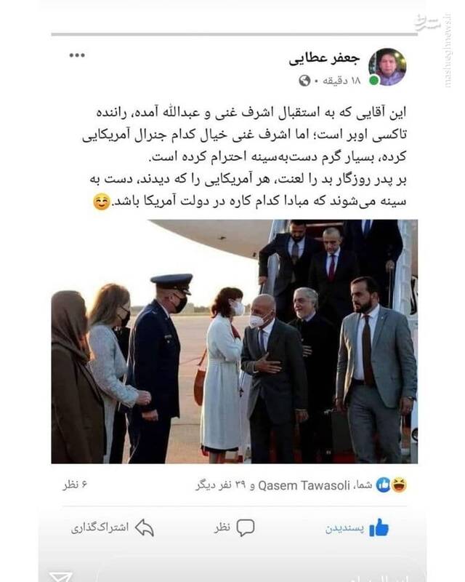Click the پسندیدن like label
Viewport: 465px width, 582px height.
click(344, 528)
